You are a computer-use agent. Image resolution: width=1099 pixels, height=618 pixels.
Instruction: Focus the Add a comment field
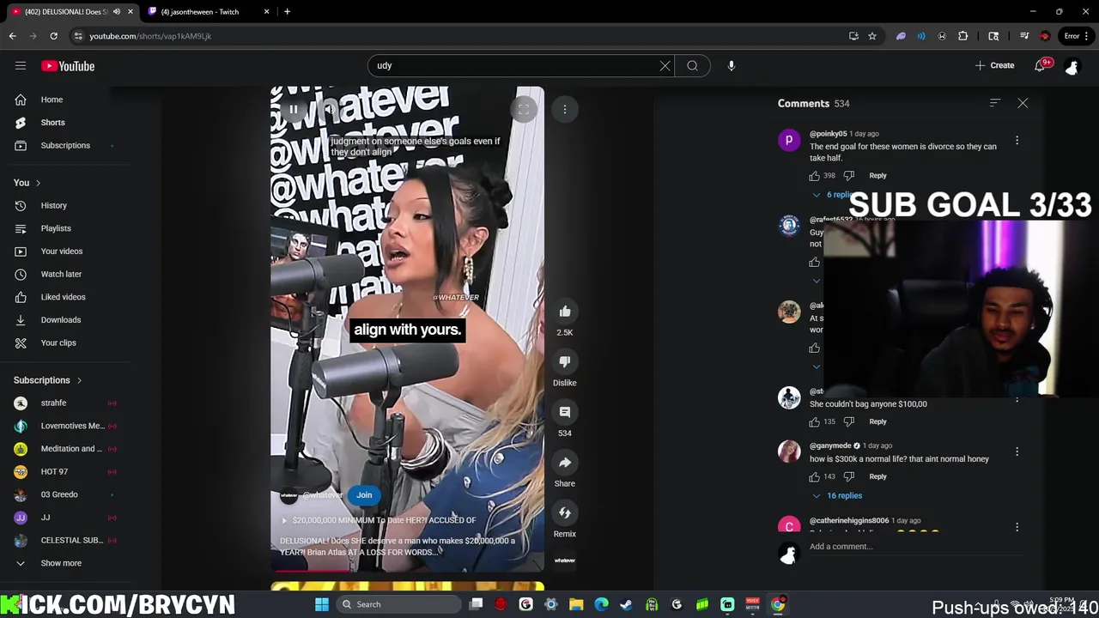pos(915,547)
